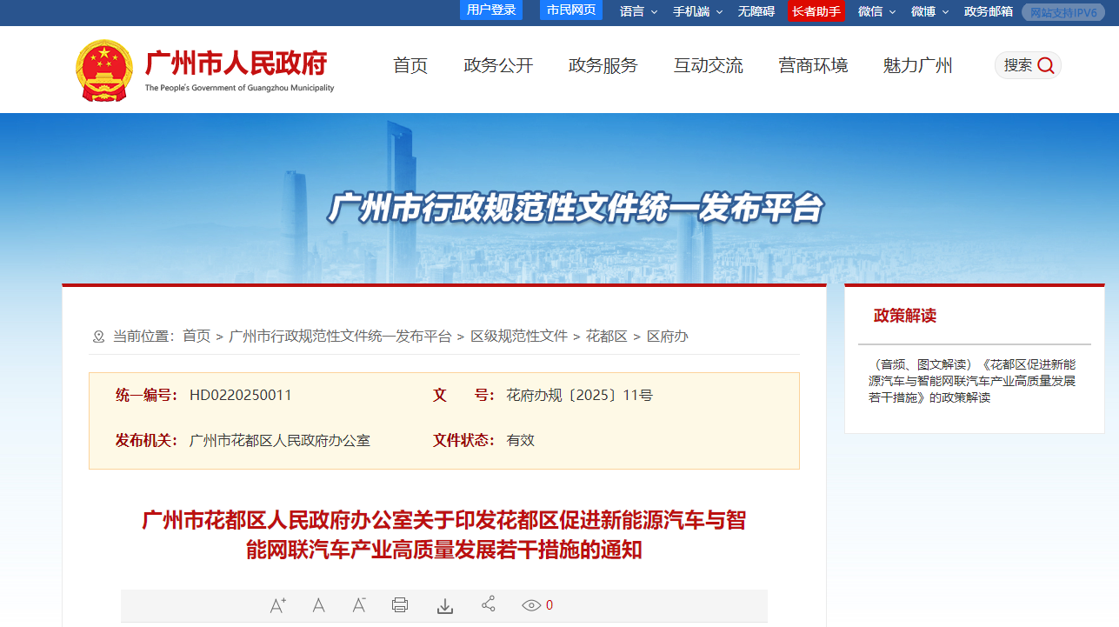Click the Guangzhou government national emblem logo

[104, 70]
